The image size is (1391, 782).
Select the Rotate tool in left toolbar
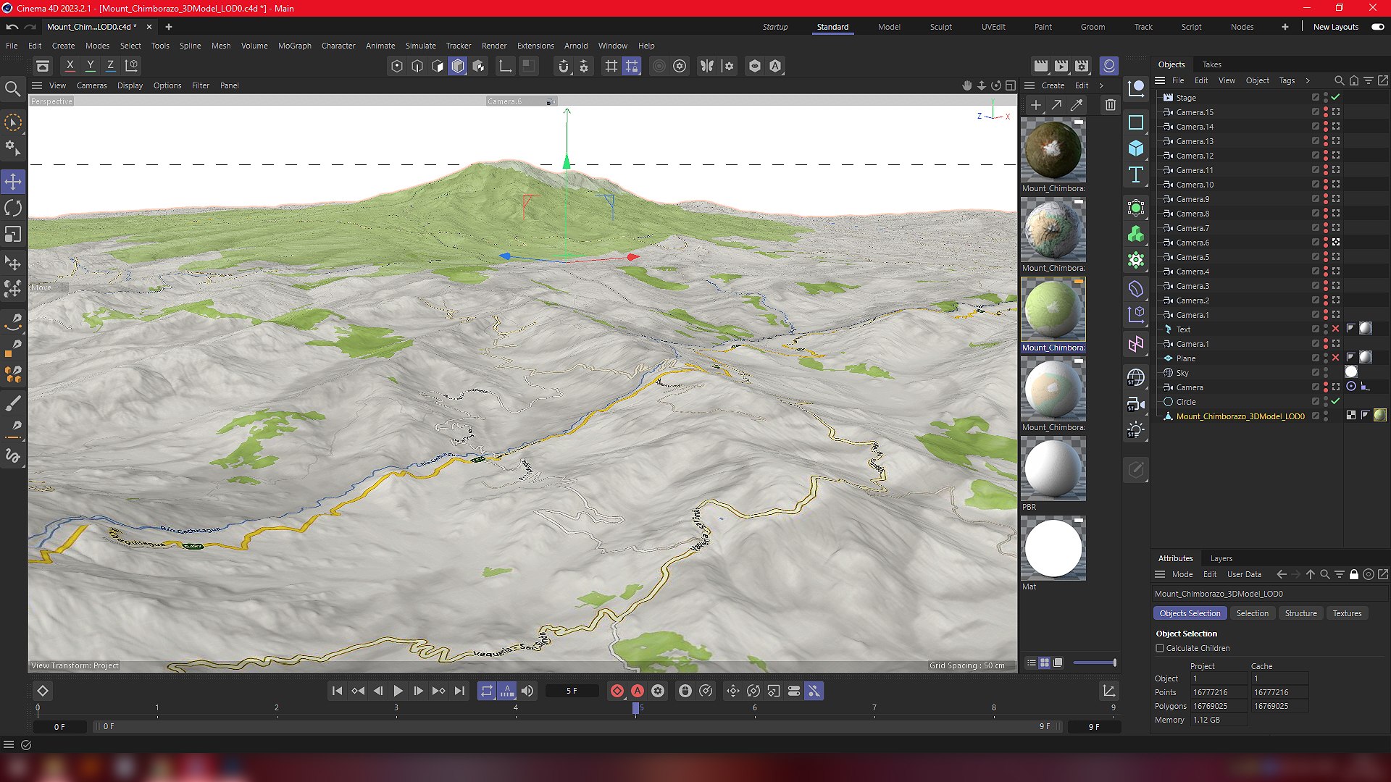(x=13, y=209)
